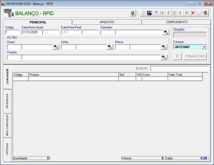Click the Operador code field
Screen dimensions: 214x165
click(x=108, y=32)
